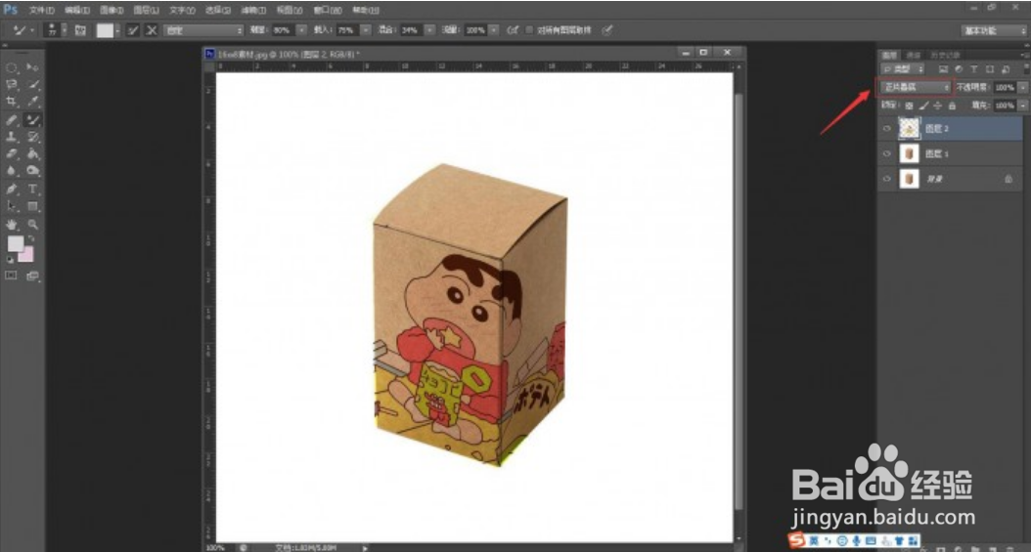The image size is (1031, 552).
Task: Open the 编辑 menu
Action: [x=77, y=10]
